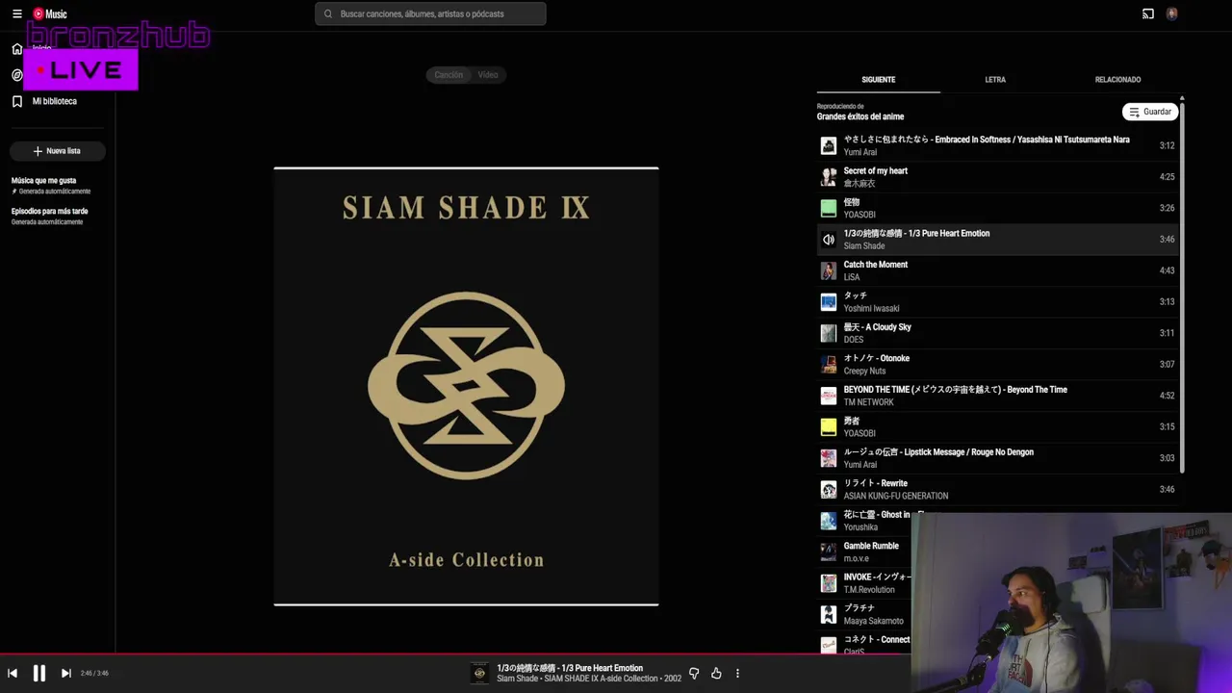Select the RELACIONADO tab
Screen dimensions: 1232x693
pyautogui.click(x=1117, y=80)
